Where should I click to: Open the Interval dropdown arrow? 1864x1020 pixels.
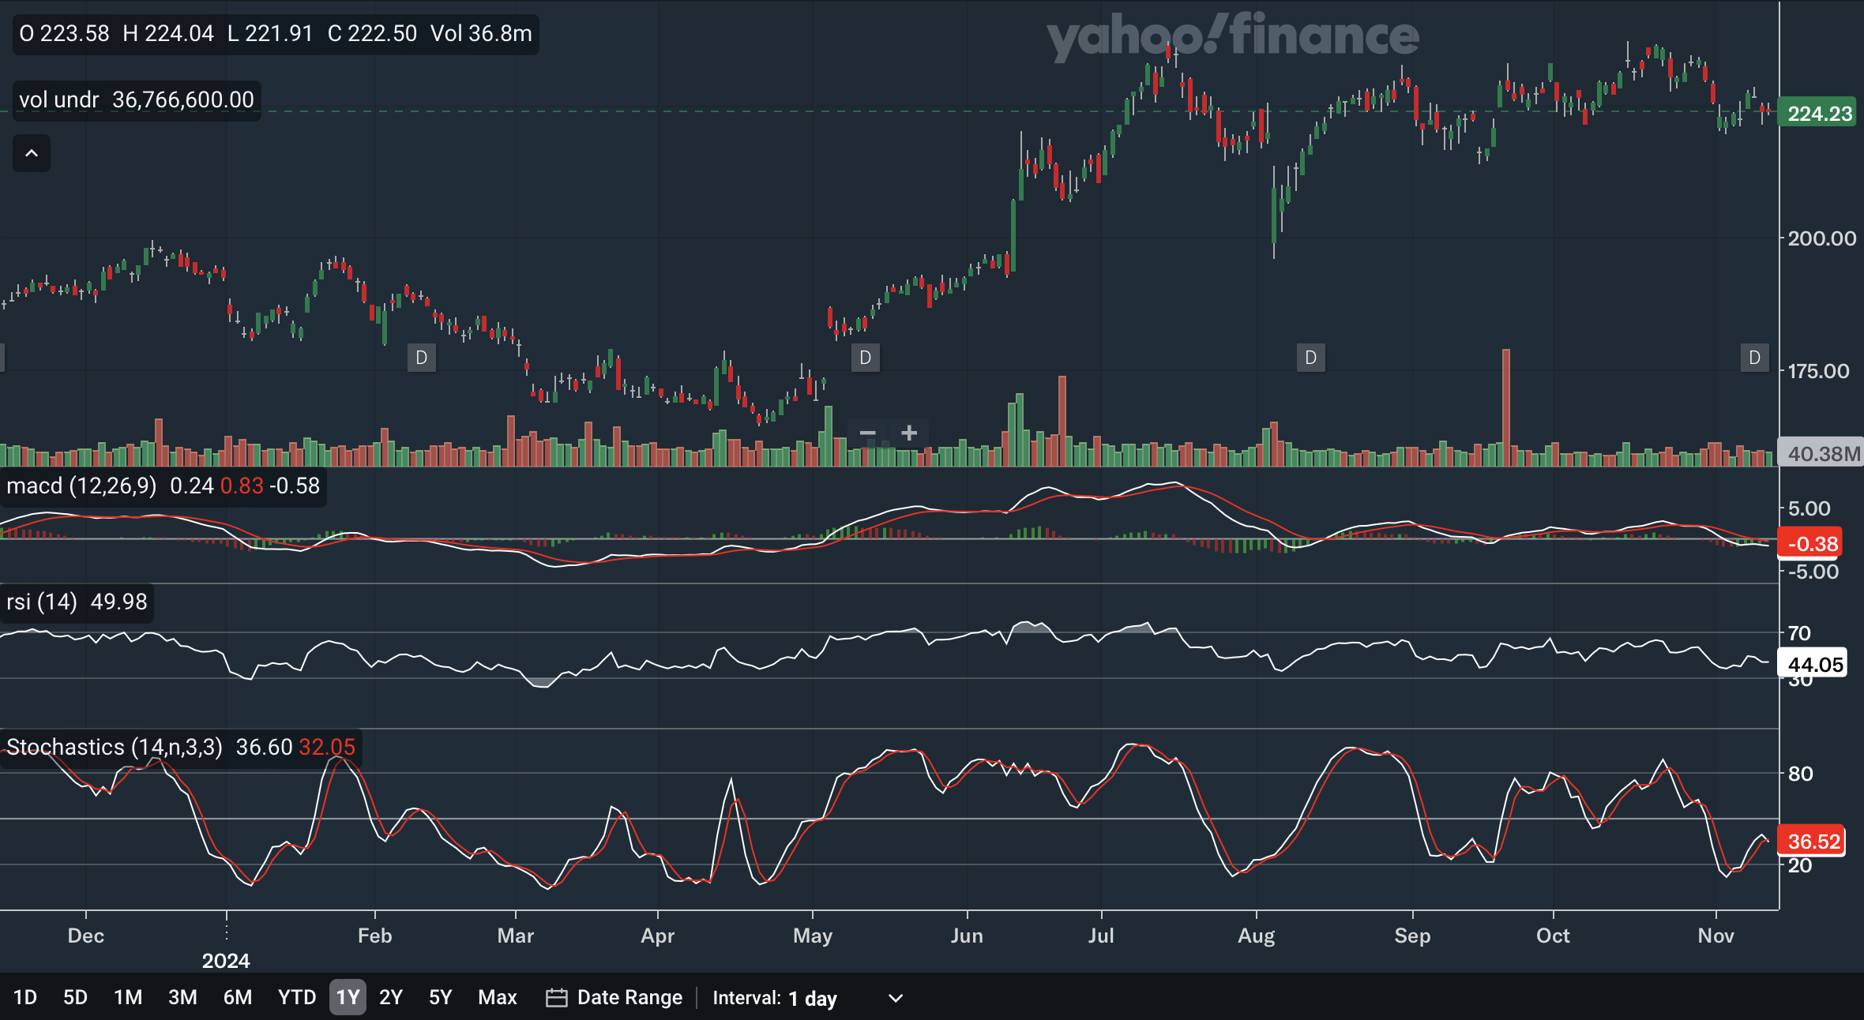click(x=895, y=998)
